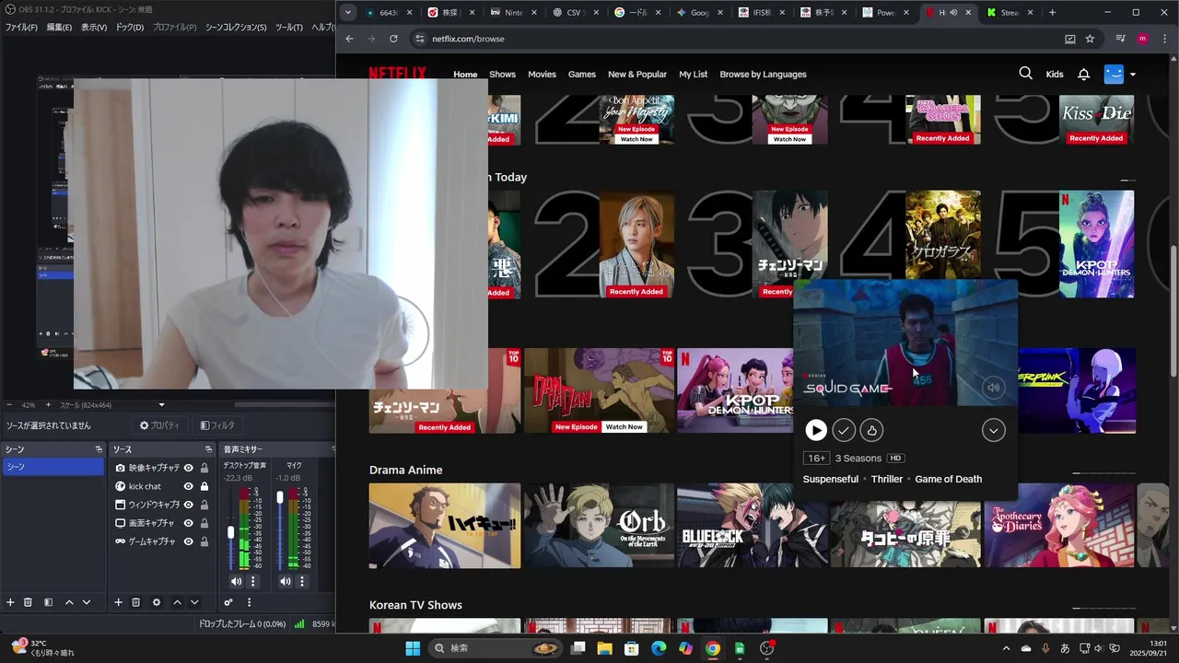Pop out the ソース dock
1179x663 pixels.
tap(206, 449)
